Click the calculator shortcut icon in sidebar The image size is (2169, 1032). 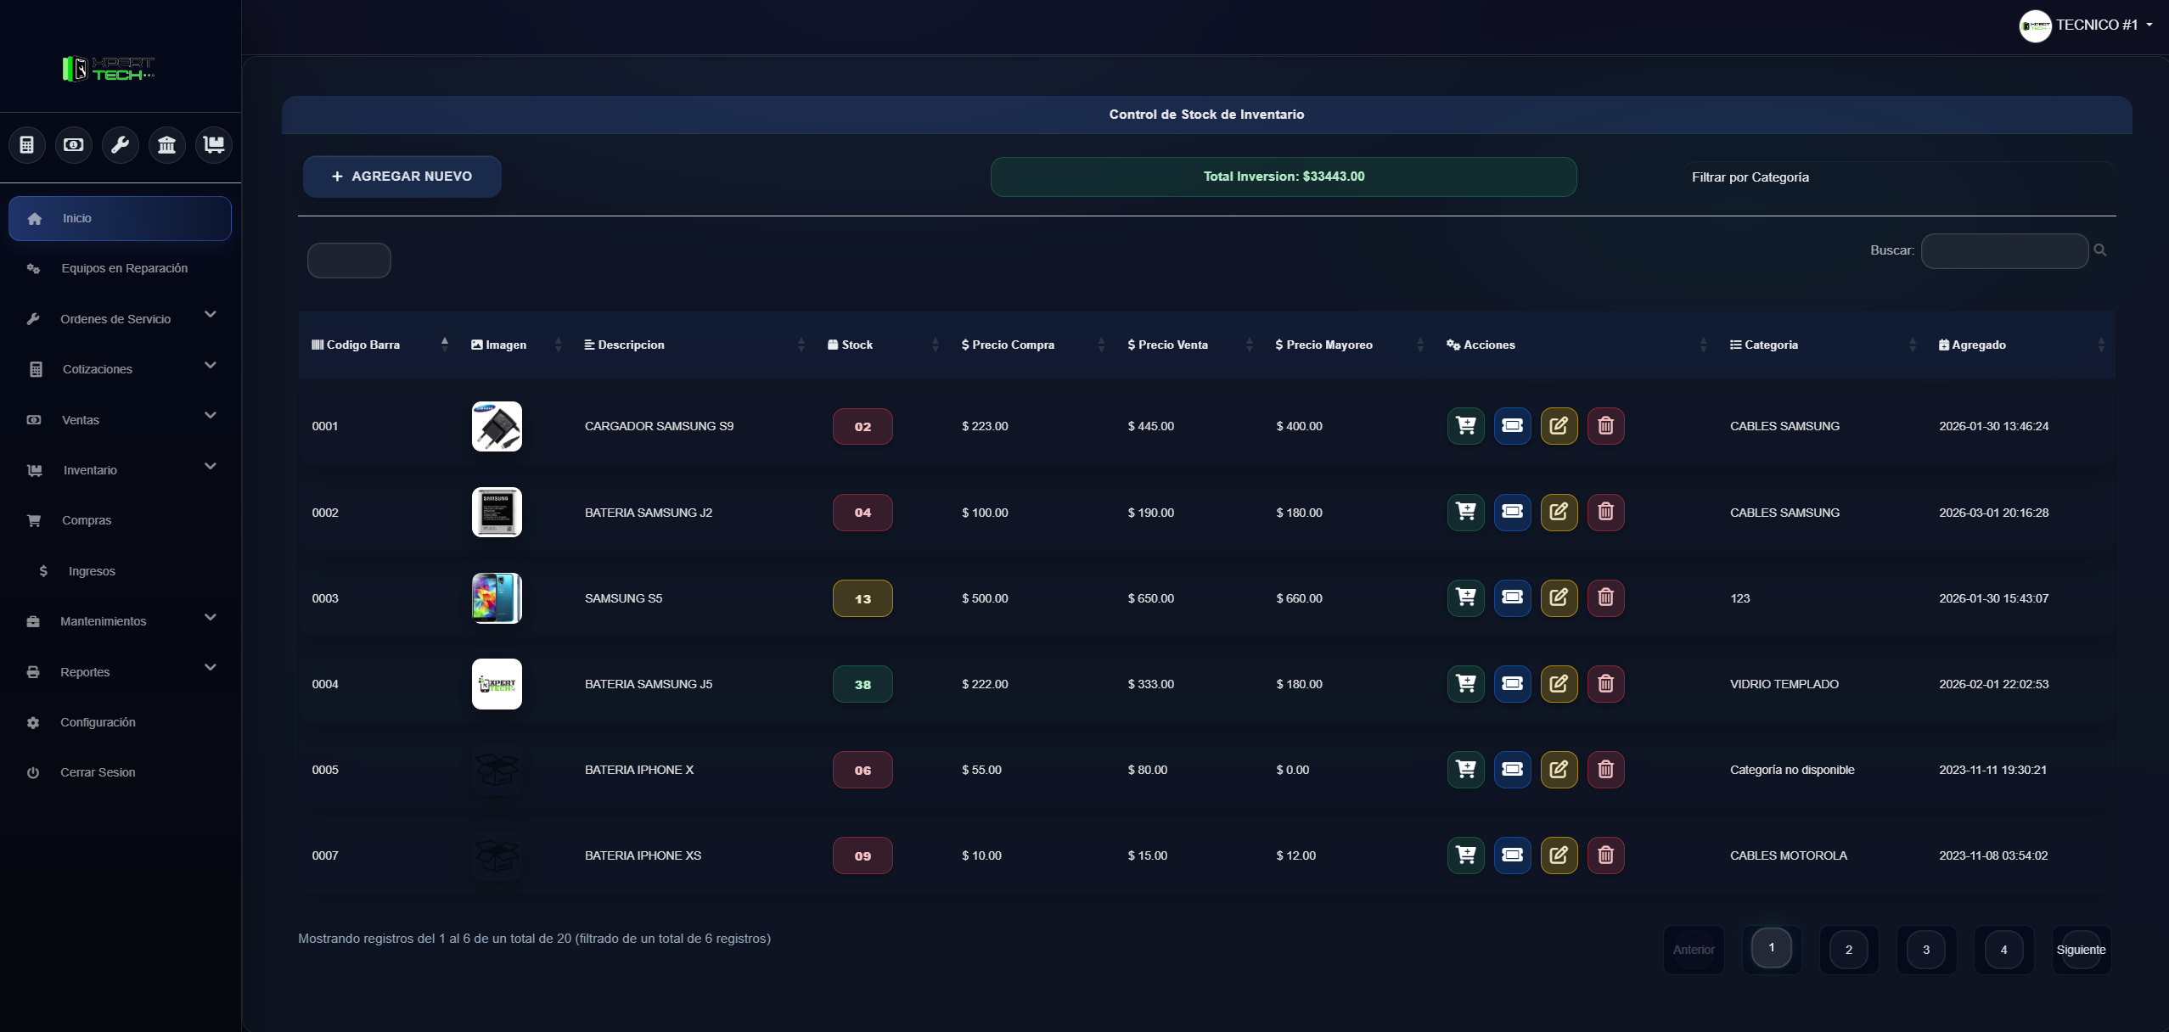[27, 145]
